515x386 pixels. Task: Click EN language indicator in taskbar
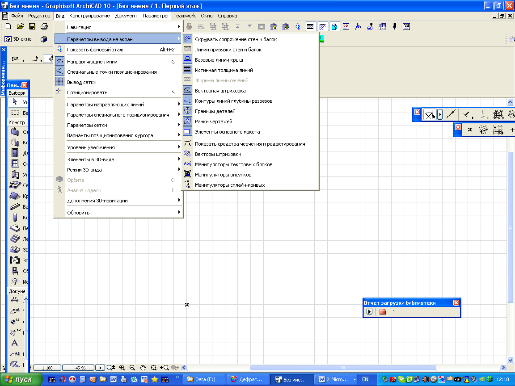point(365,379)
